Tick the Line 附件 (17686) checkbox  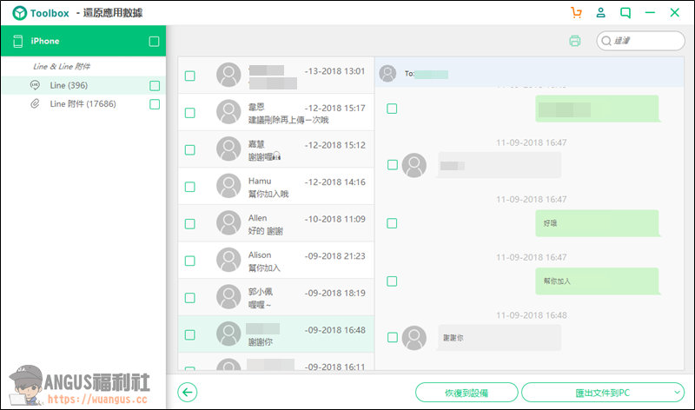(x=155, y=104)
